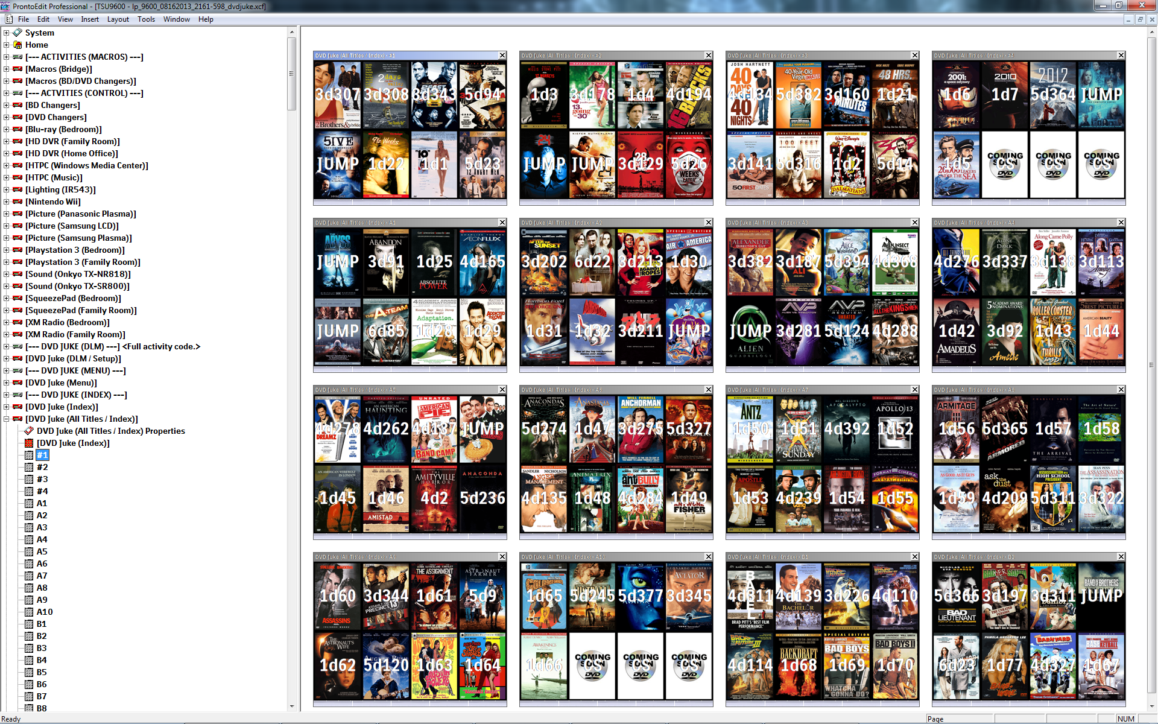Click the [DVD Juke (Index)] macro grid icon
The width and height of the screenshot is (1158, 724).
(x=29, y=443)
